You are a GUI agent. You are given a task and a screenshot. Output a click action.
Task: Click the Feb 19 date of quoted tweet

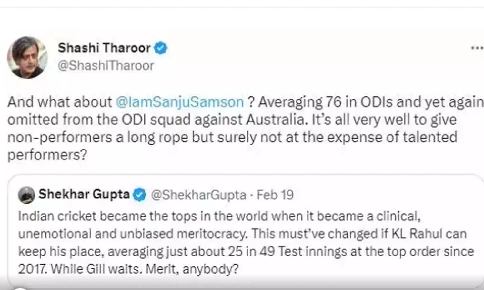pos(275,195)
